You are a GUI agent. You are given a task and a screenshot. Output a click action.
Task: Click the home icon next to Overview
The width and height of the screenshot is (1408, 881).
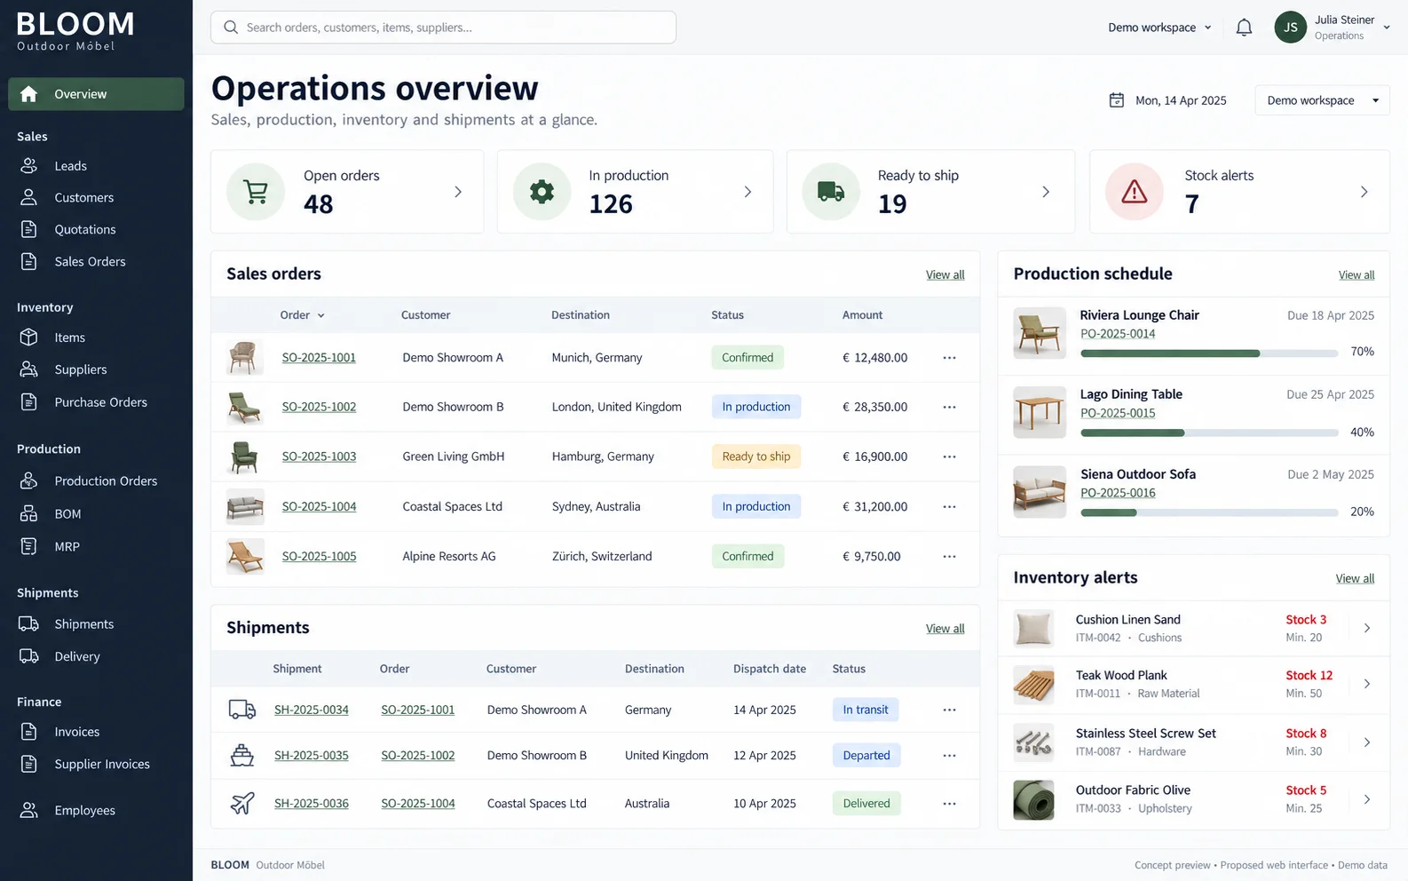tap(29, 94)
